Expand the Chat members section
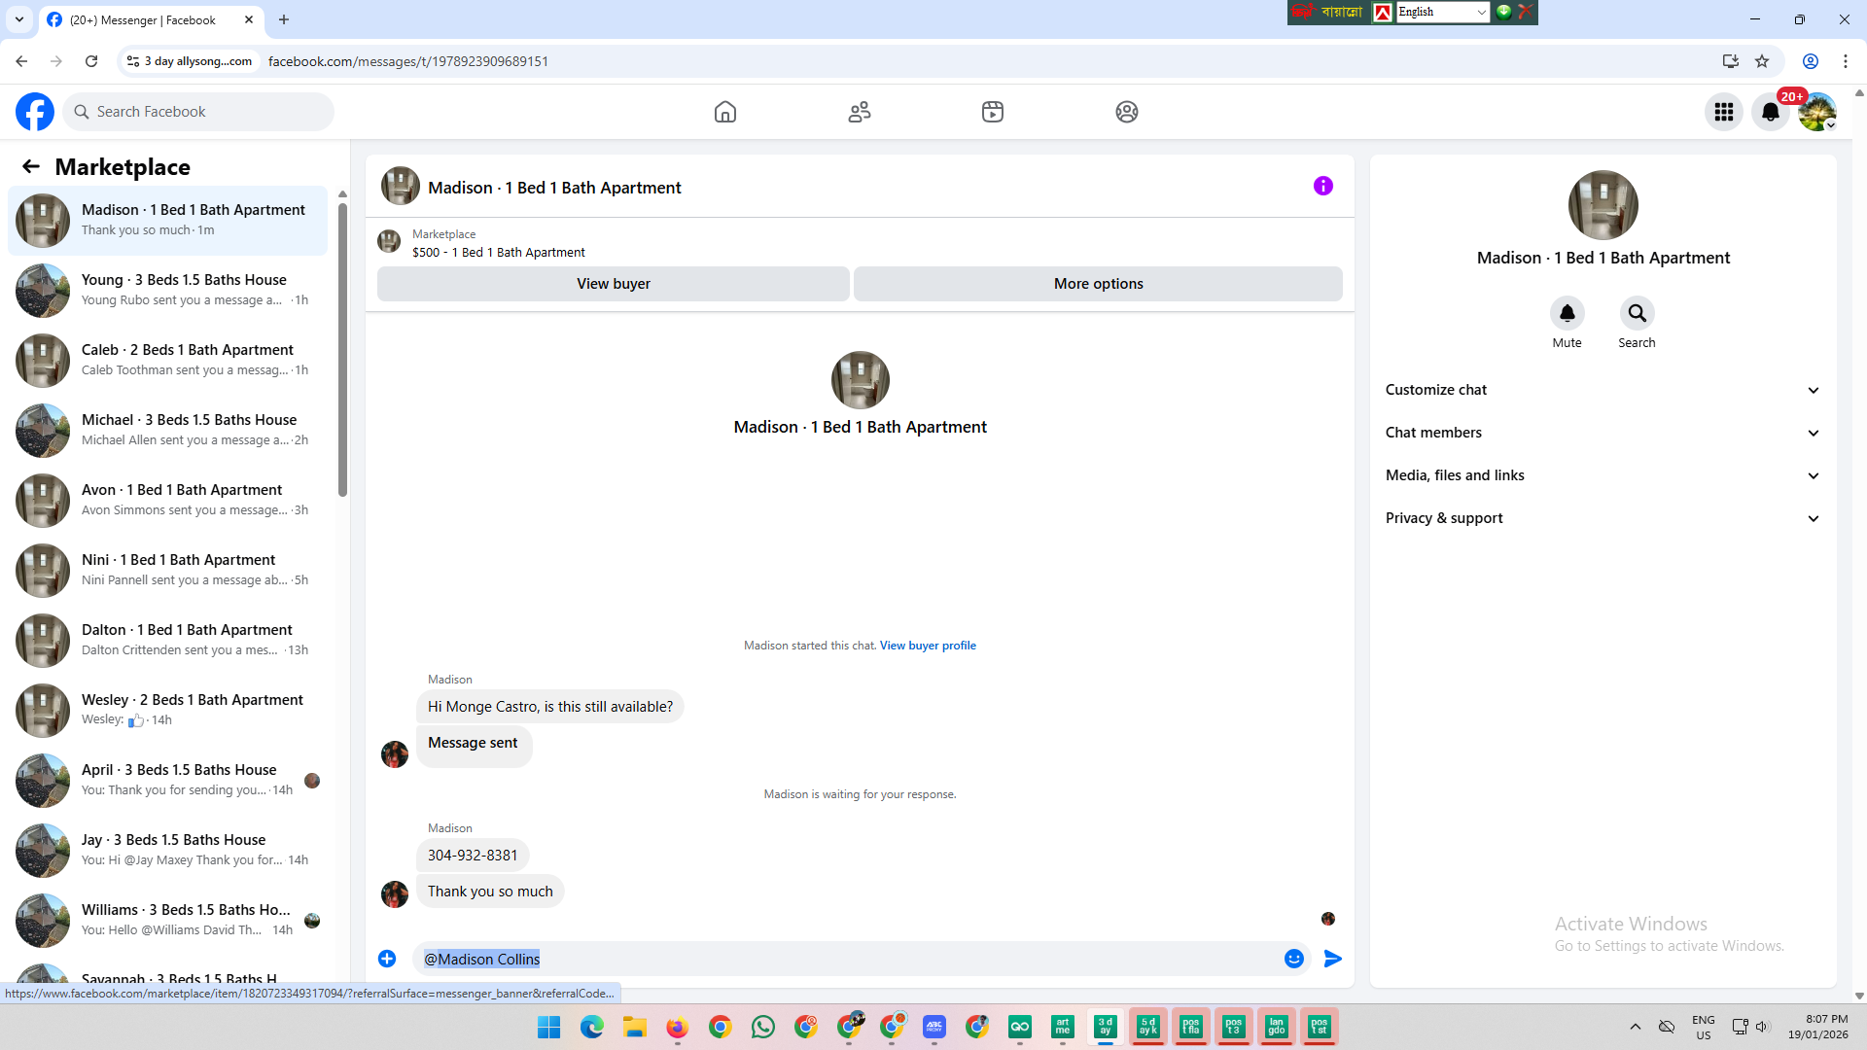The image size is (1867, 1050). (1602, 433)
